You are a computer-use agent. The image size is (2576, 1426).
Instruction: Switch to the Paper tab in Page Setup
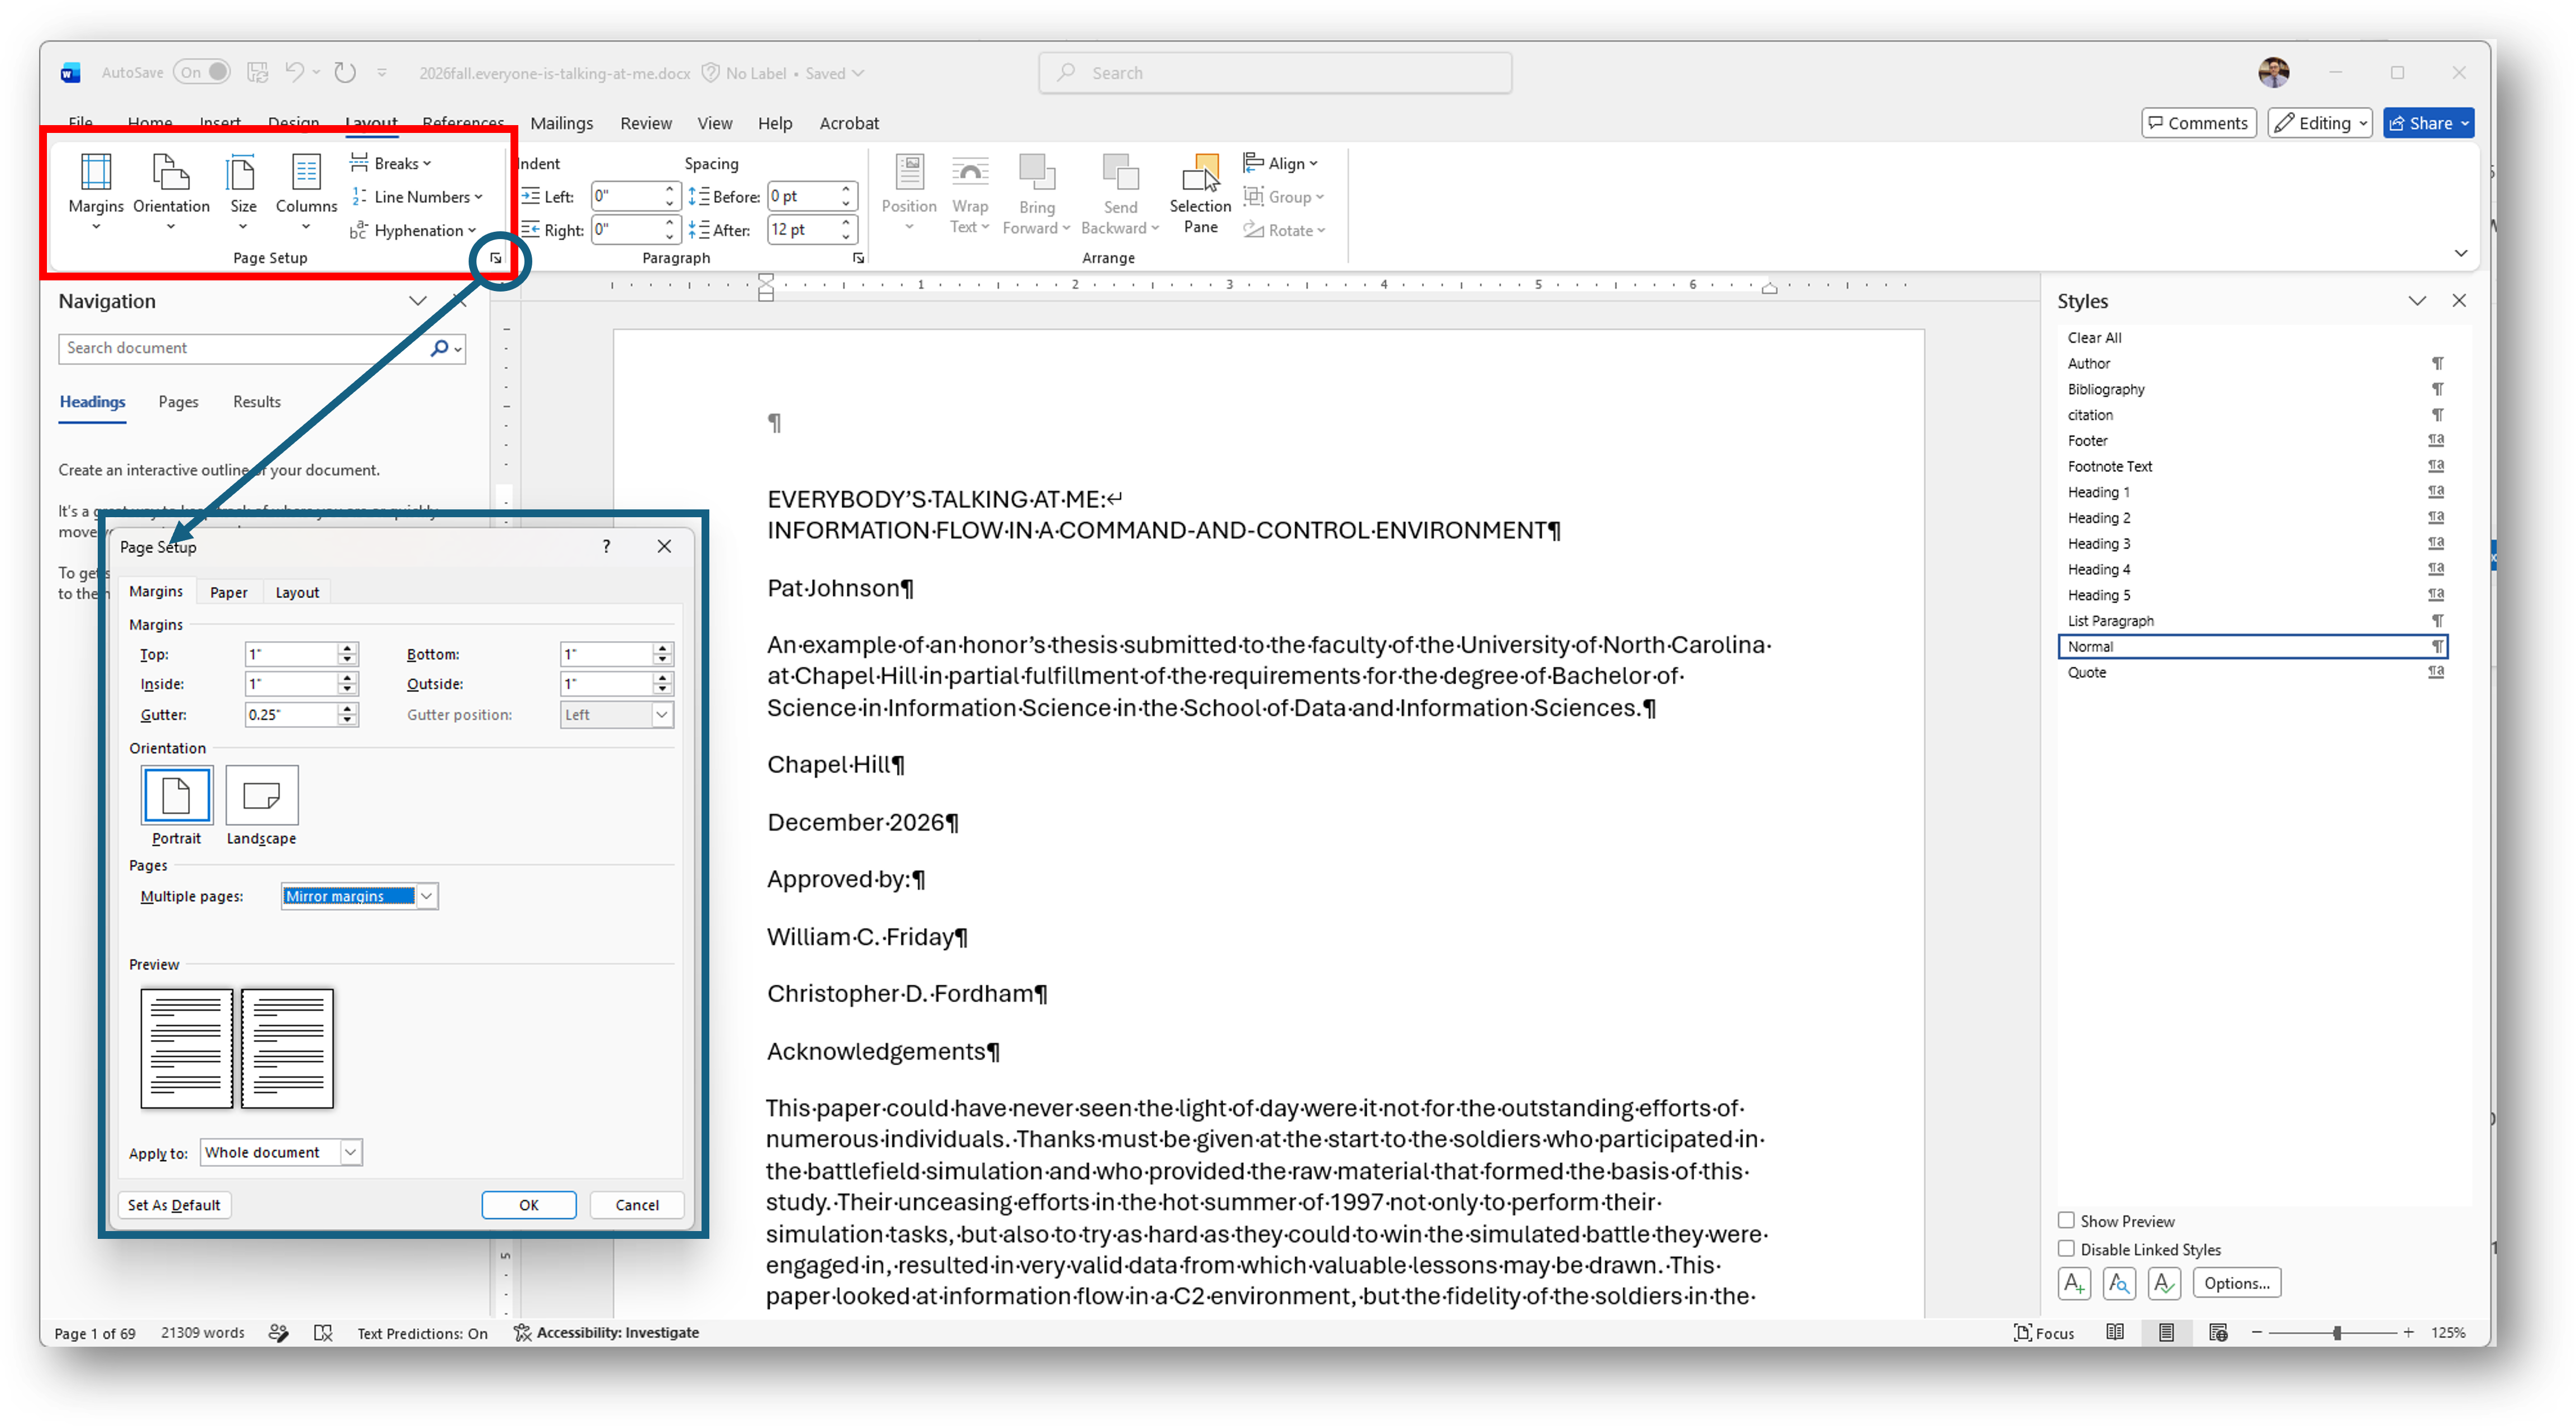pyautogui.click(x=228, y=592)
